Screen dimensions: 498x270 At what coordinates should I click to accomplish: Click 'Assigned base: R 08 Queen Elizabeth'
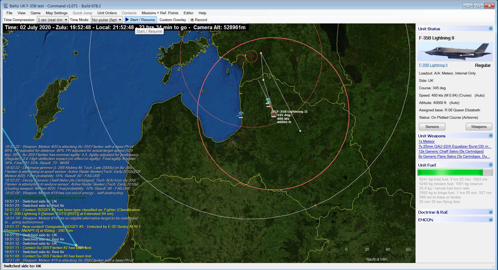(449, 110)
